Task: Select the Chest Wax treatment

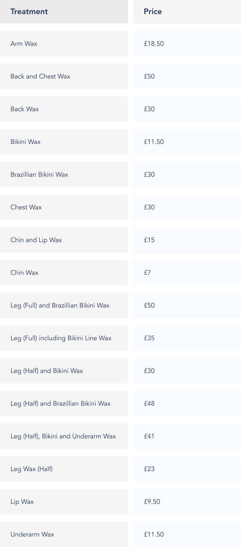Action: (x=26, y=207)
